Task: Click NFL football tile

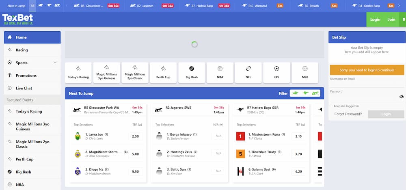Action: (248, 73)
